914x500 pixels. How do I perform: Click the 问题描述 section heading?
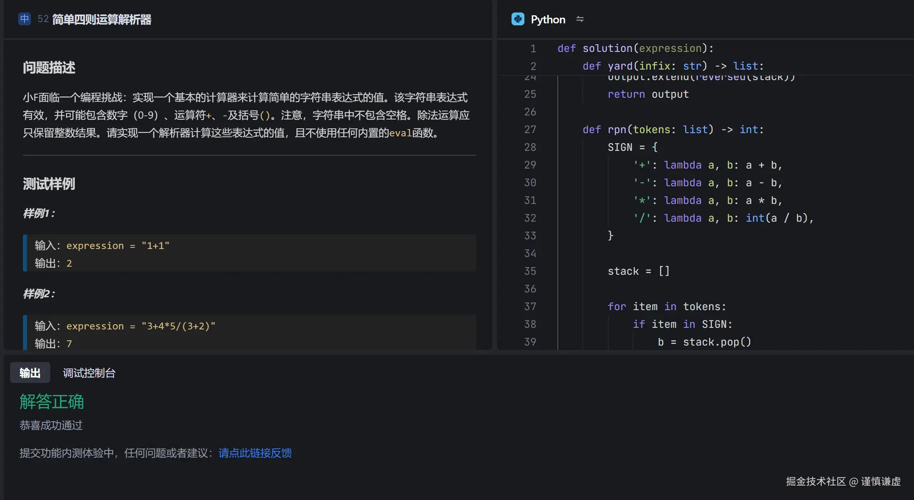click(49, 68)
